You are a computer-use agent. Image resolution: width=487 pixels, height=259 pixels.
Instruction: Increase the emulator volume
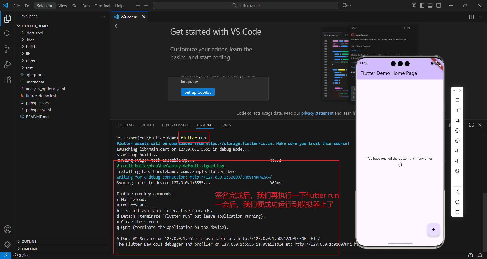[x=457, y=151]
